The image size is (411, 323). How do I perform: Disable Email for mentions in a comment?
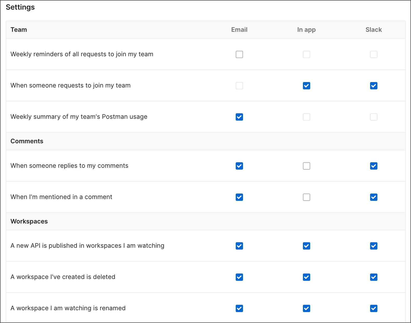click(239, 197)
